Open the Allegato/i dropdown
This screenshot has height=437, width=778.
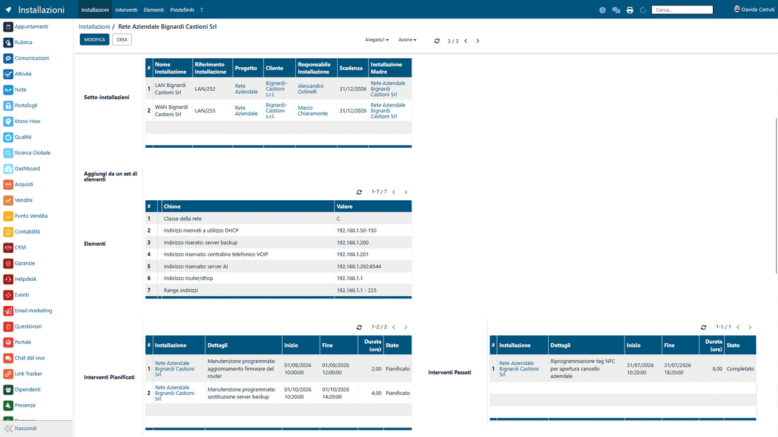(x=376, y=40)
